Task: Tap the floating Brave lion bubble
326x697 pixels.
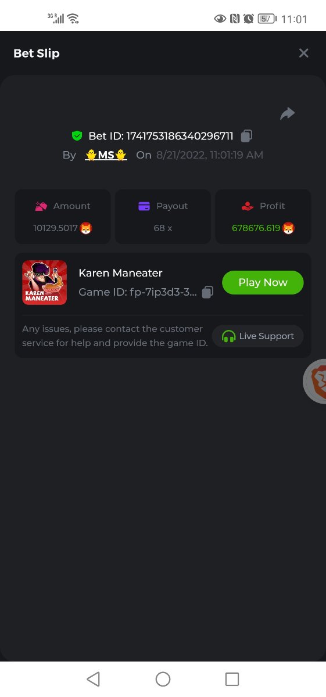Action: coord(315,381)
